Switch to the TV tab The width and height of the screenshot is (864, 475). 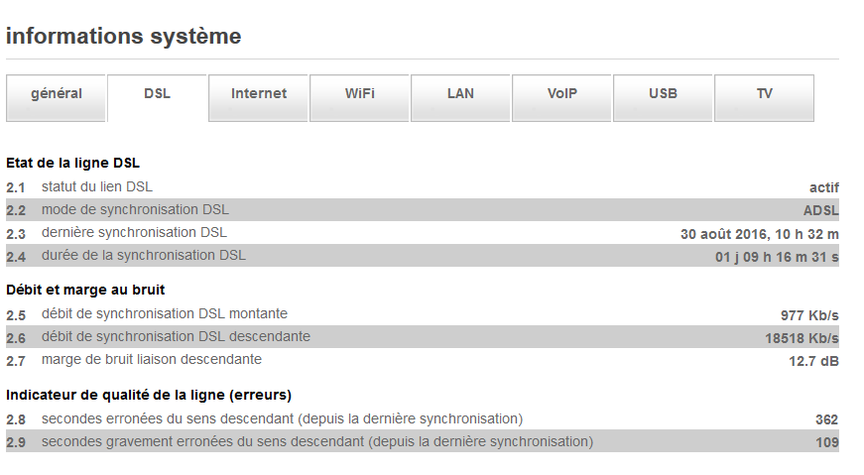[765, 94]
